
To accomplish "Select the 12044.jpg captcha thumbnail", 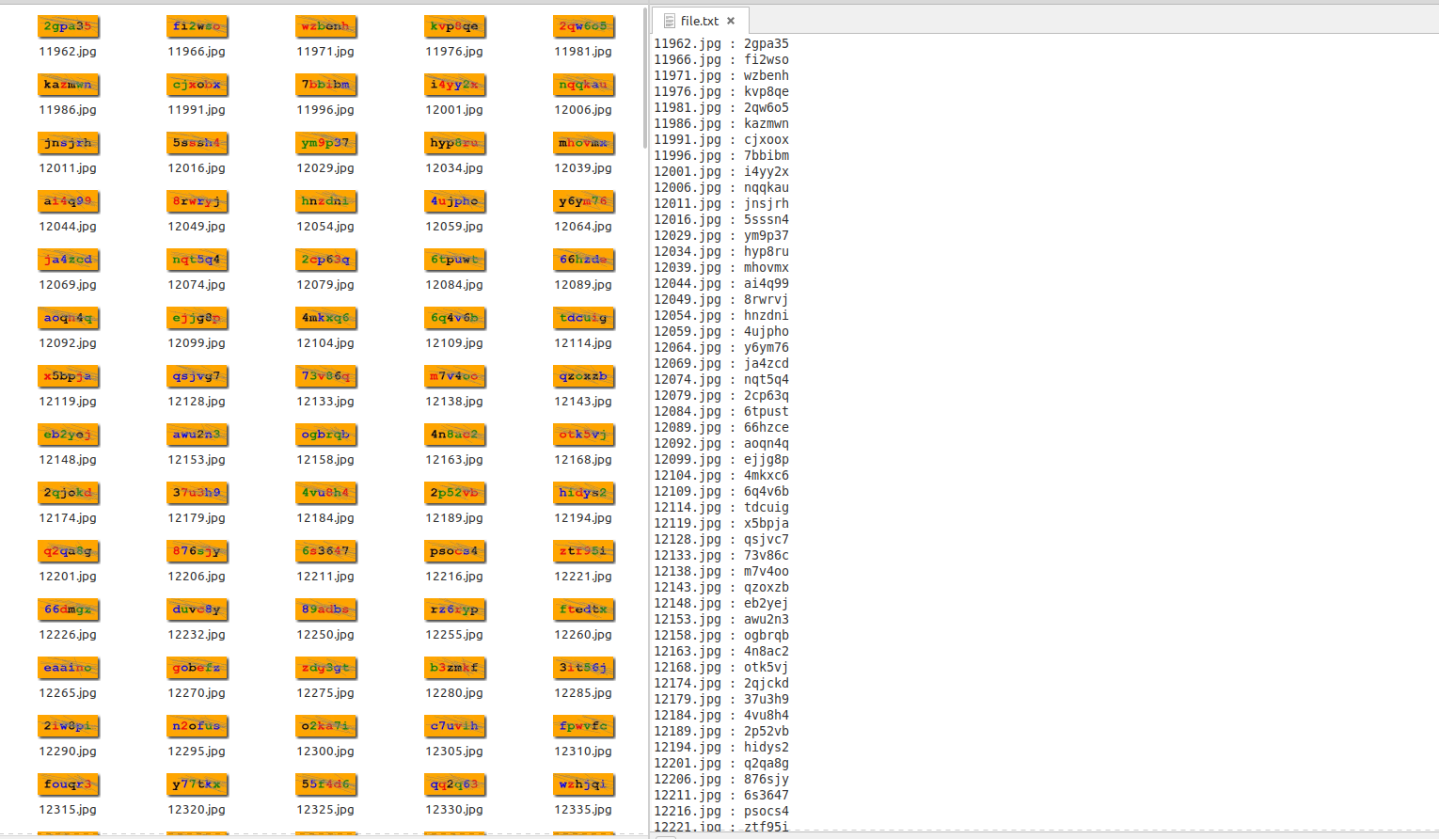I will tap(68, 202).
